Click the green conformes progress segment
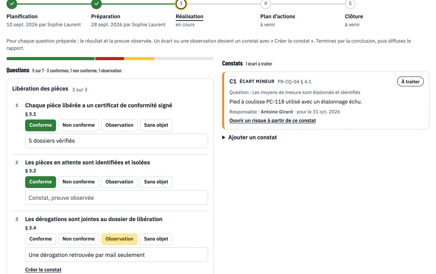 pos(50,59)
